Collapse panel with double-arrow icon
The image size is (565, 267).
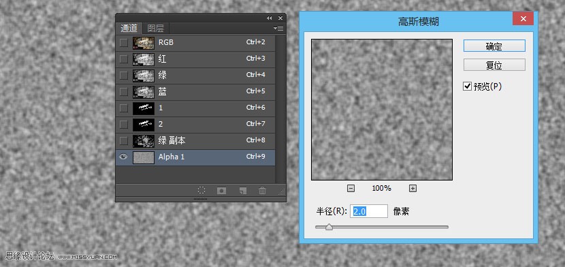[x=269, y=18]
